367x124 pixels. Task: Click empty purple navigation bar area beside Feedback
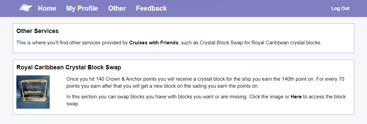point(246,8)
